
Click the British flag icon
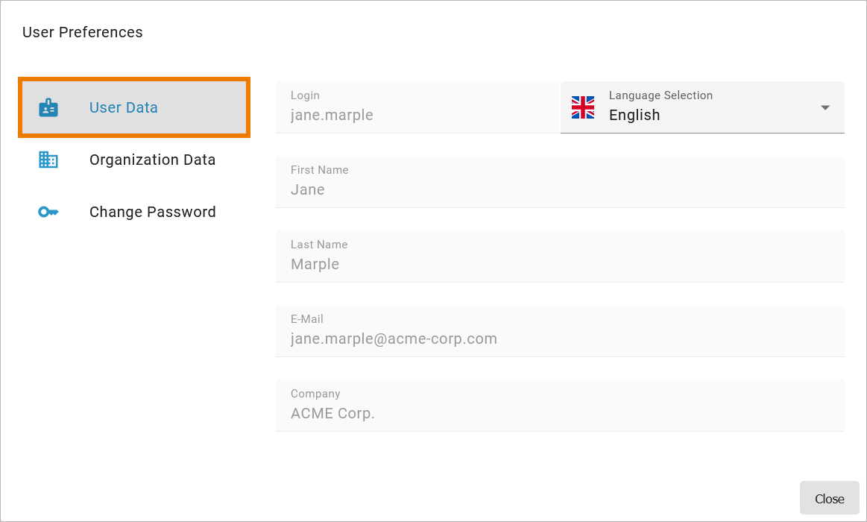[583, 107]
